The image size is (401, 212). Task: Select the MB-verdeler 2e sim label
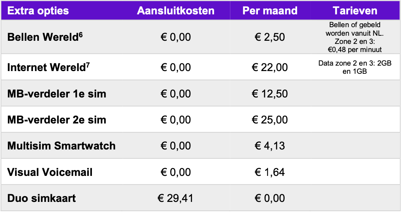(x=57, y=120)
